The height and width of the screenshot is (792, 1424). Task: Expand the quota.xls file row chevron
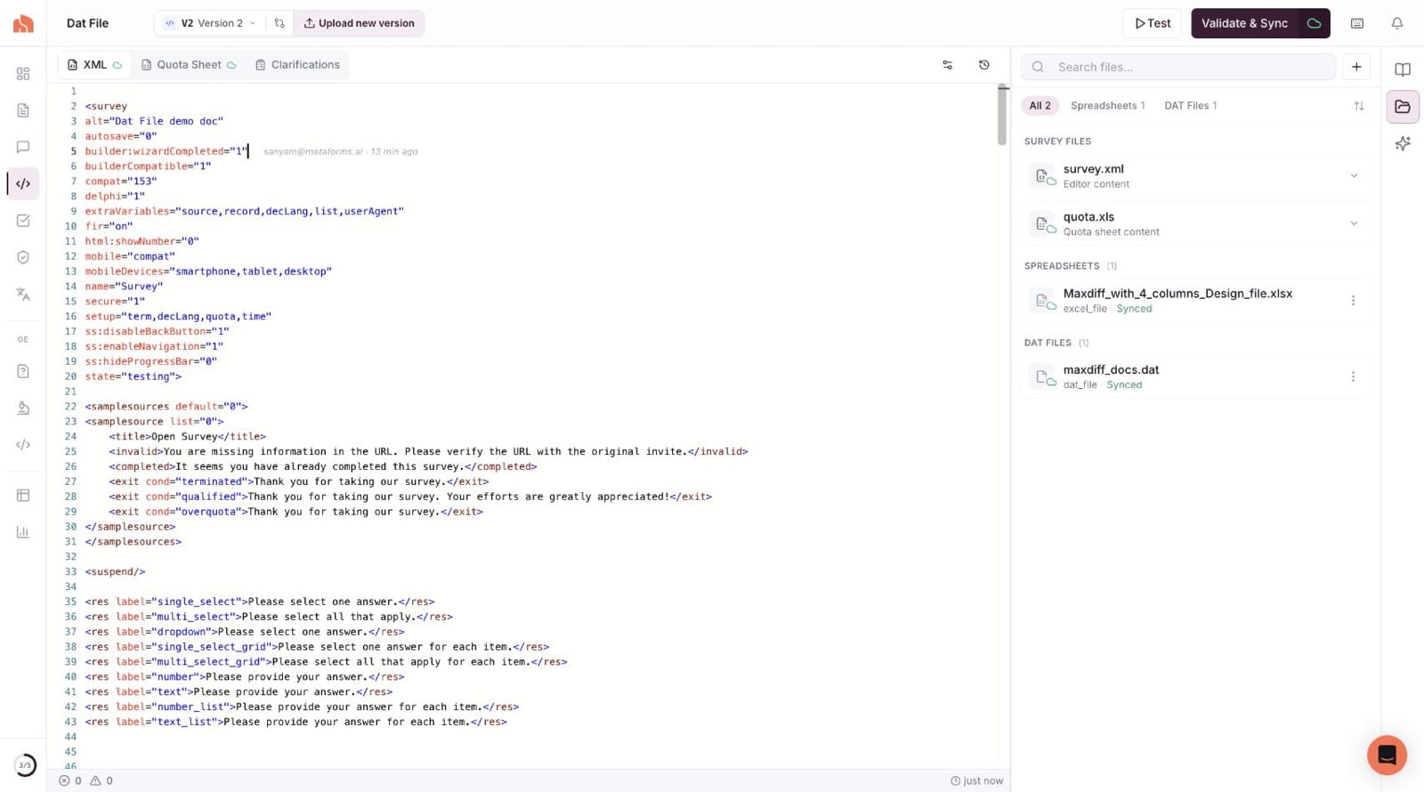[1354, 223]
